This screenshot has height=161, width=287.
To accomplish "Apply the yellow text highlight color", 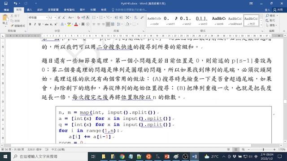I will pos(69,24).
